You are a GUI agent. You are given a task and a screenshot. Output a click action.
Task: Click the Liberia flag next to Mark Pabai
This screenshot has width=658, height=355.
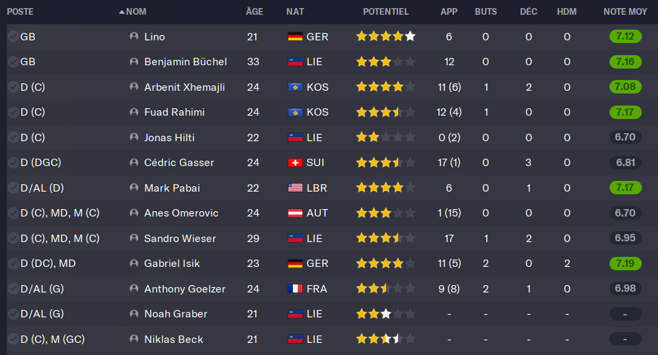pyautogui.click(x=295, y=188)
